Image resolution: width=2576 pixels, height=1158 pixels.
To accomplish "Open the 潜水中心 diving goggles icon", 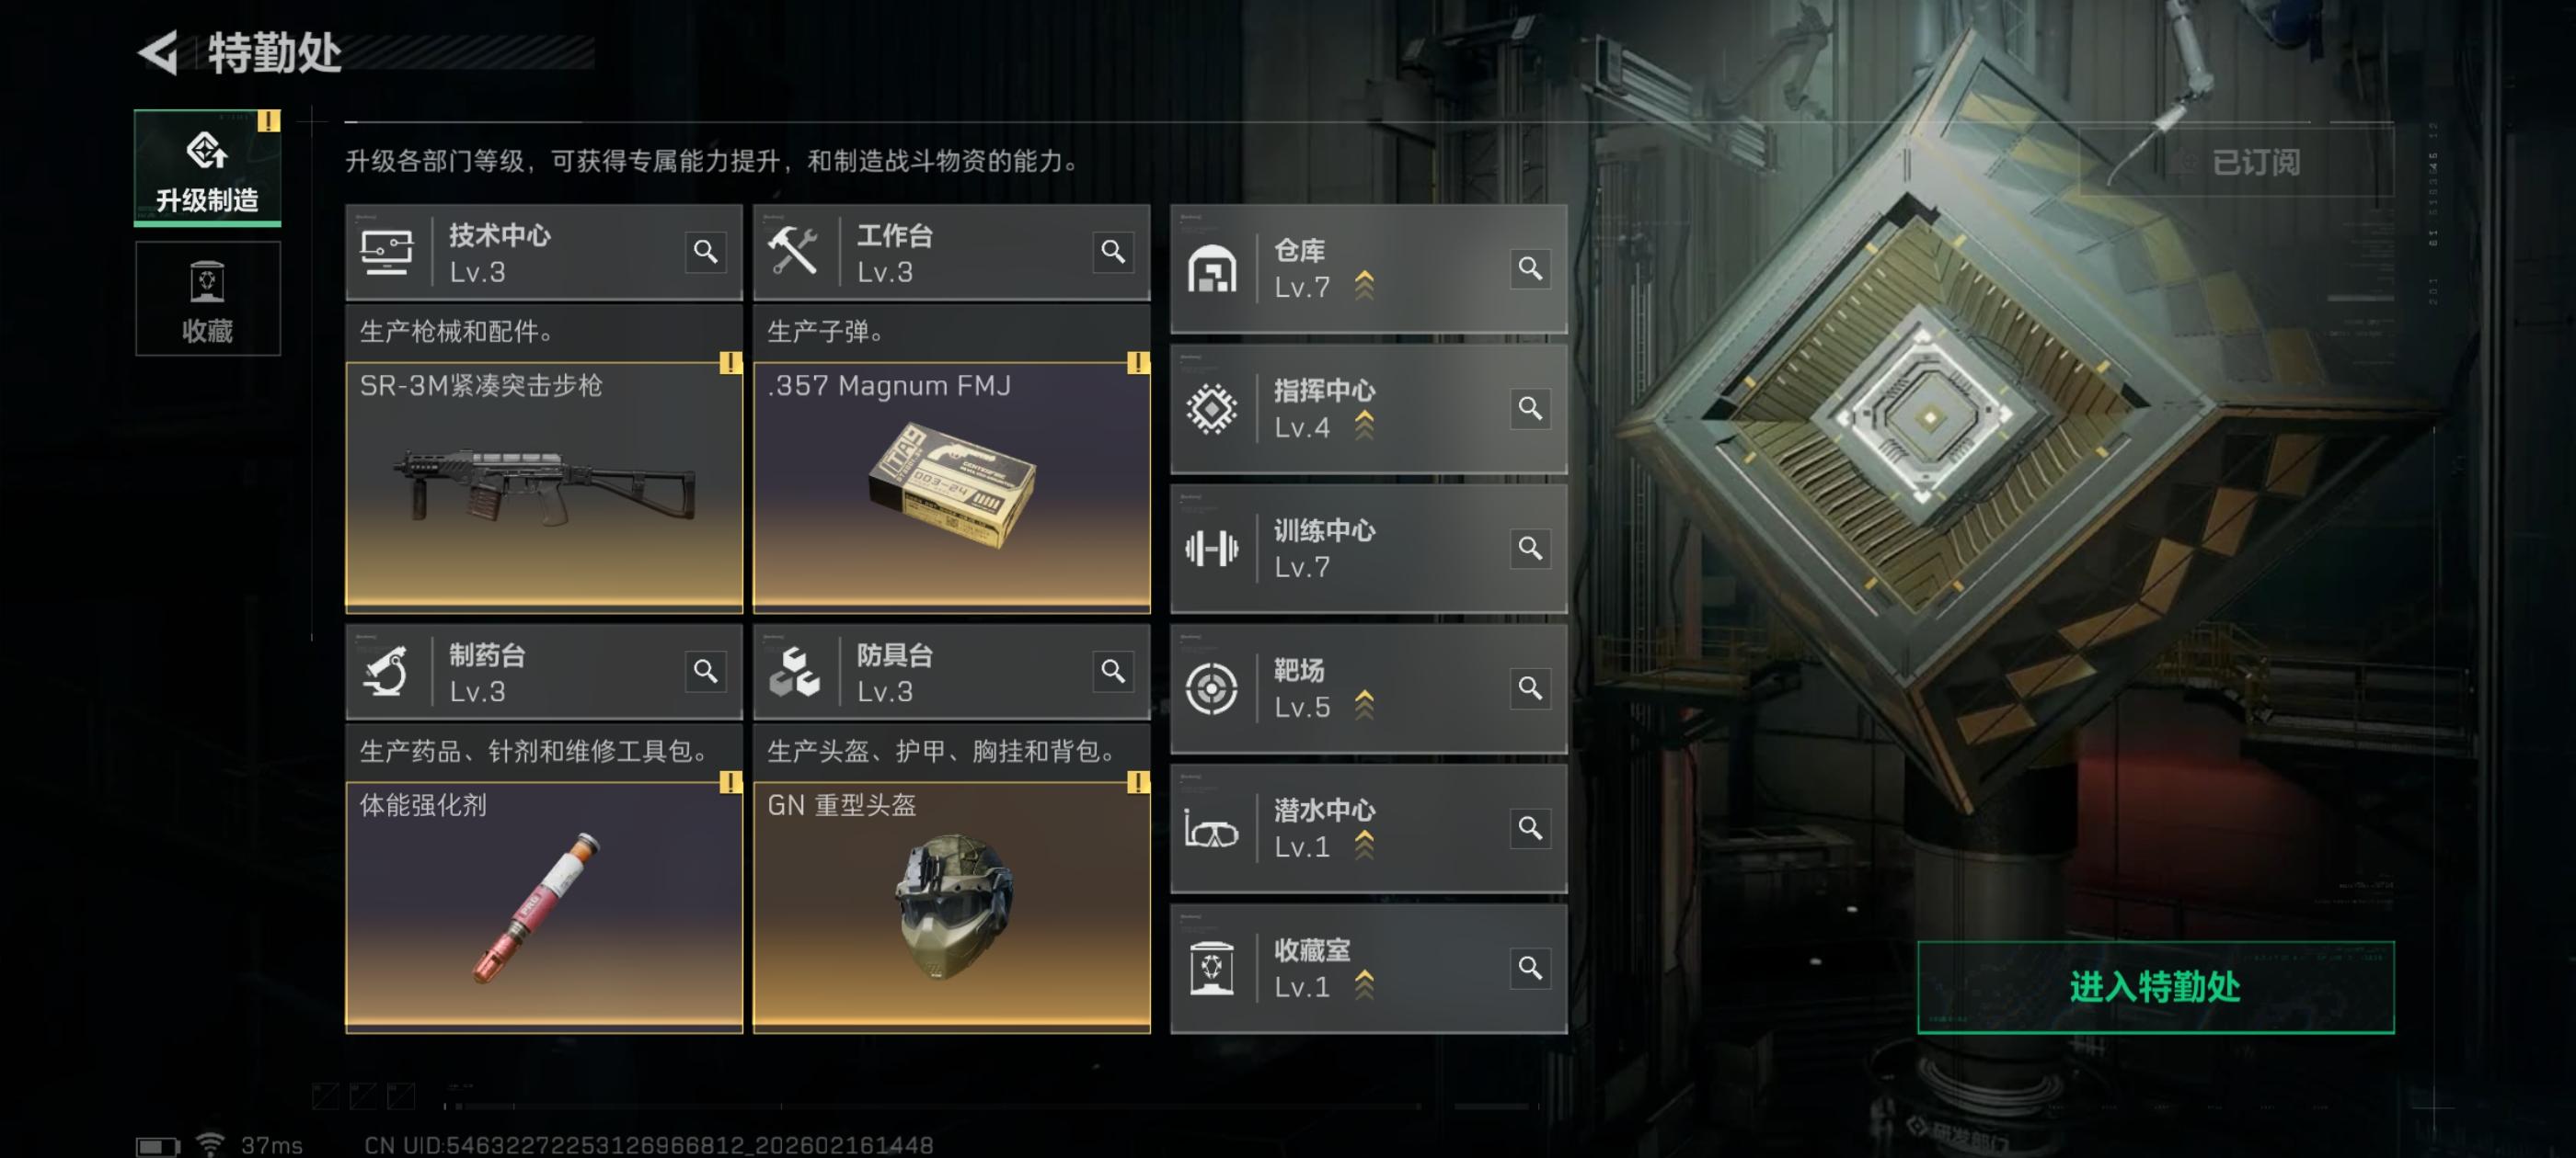I will (x=1211, y=829).
